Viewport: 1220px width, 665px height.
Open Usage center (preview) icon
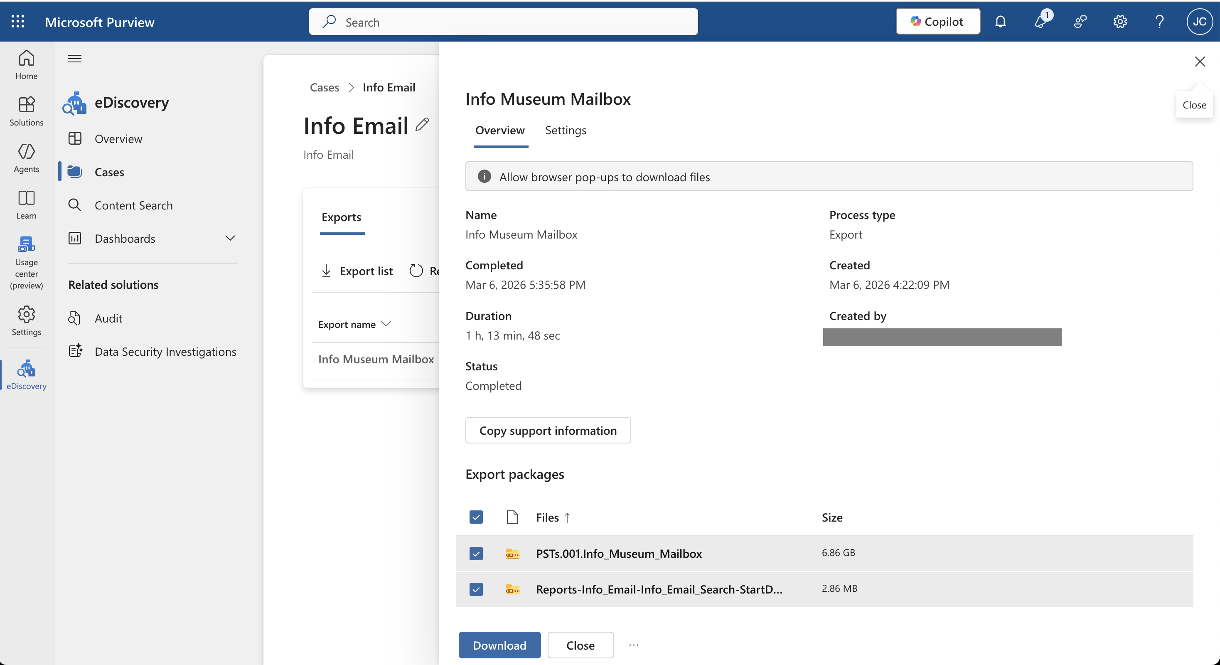point(26,262)
